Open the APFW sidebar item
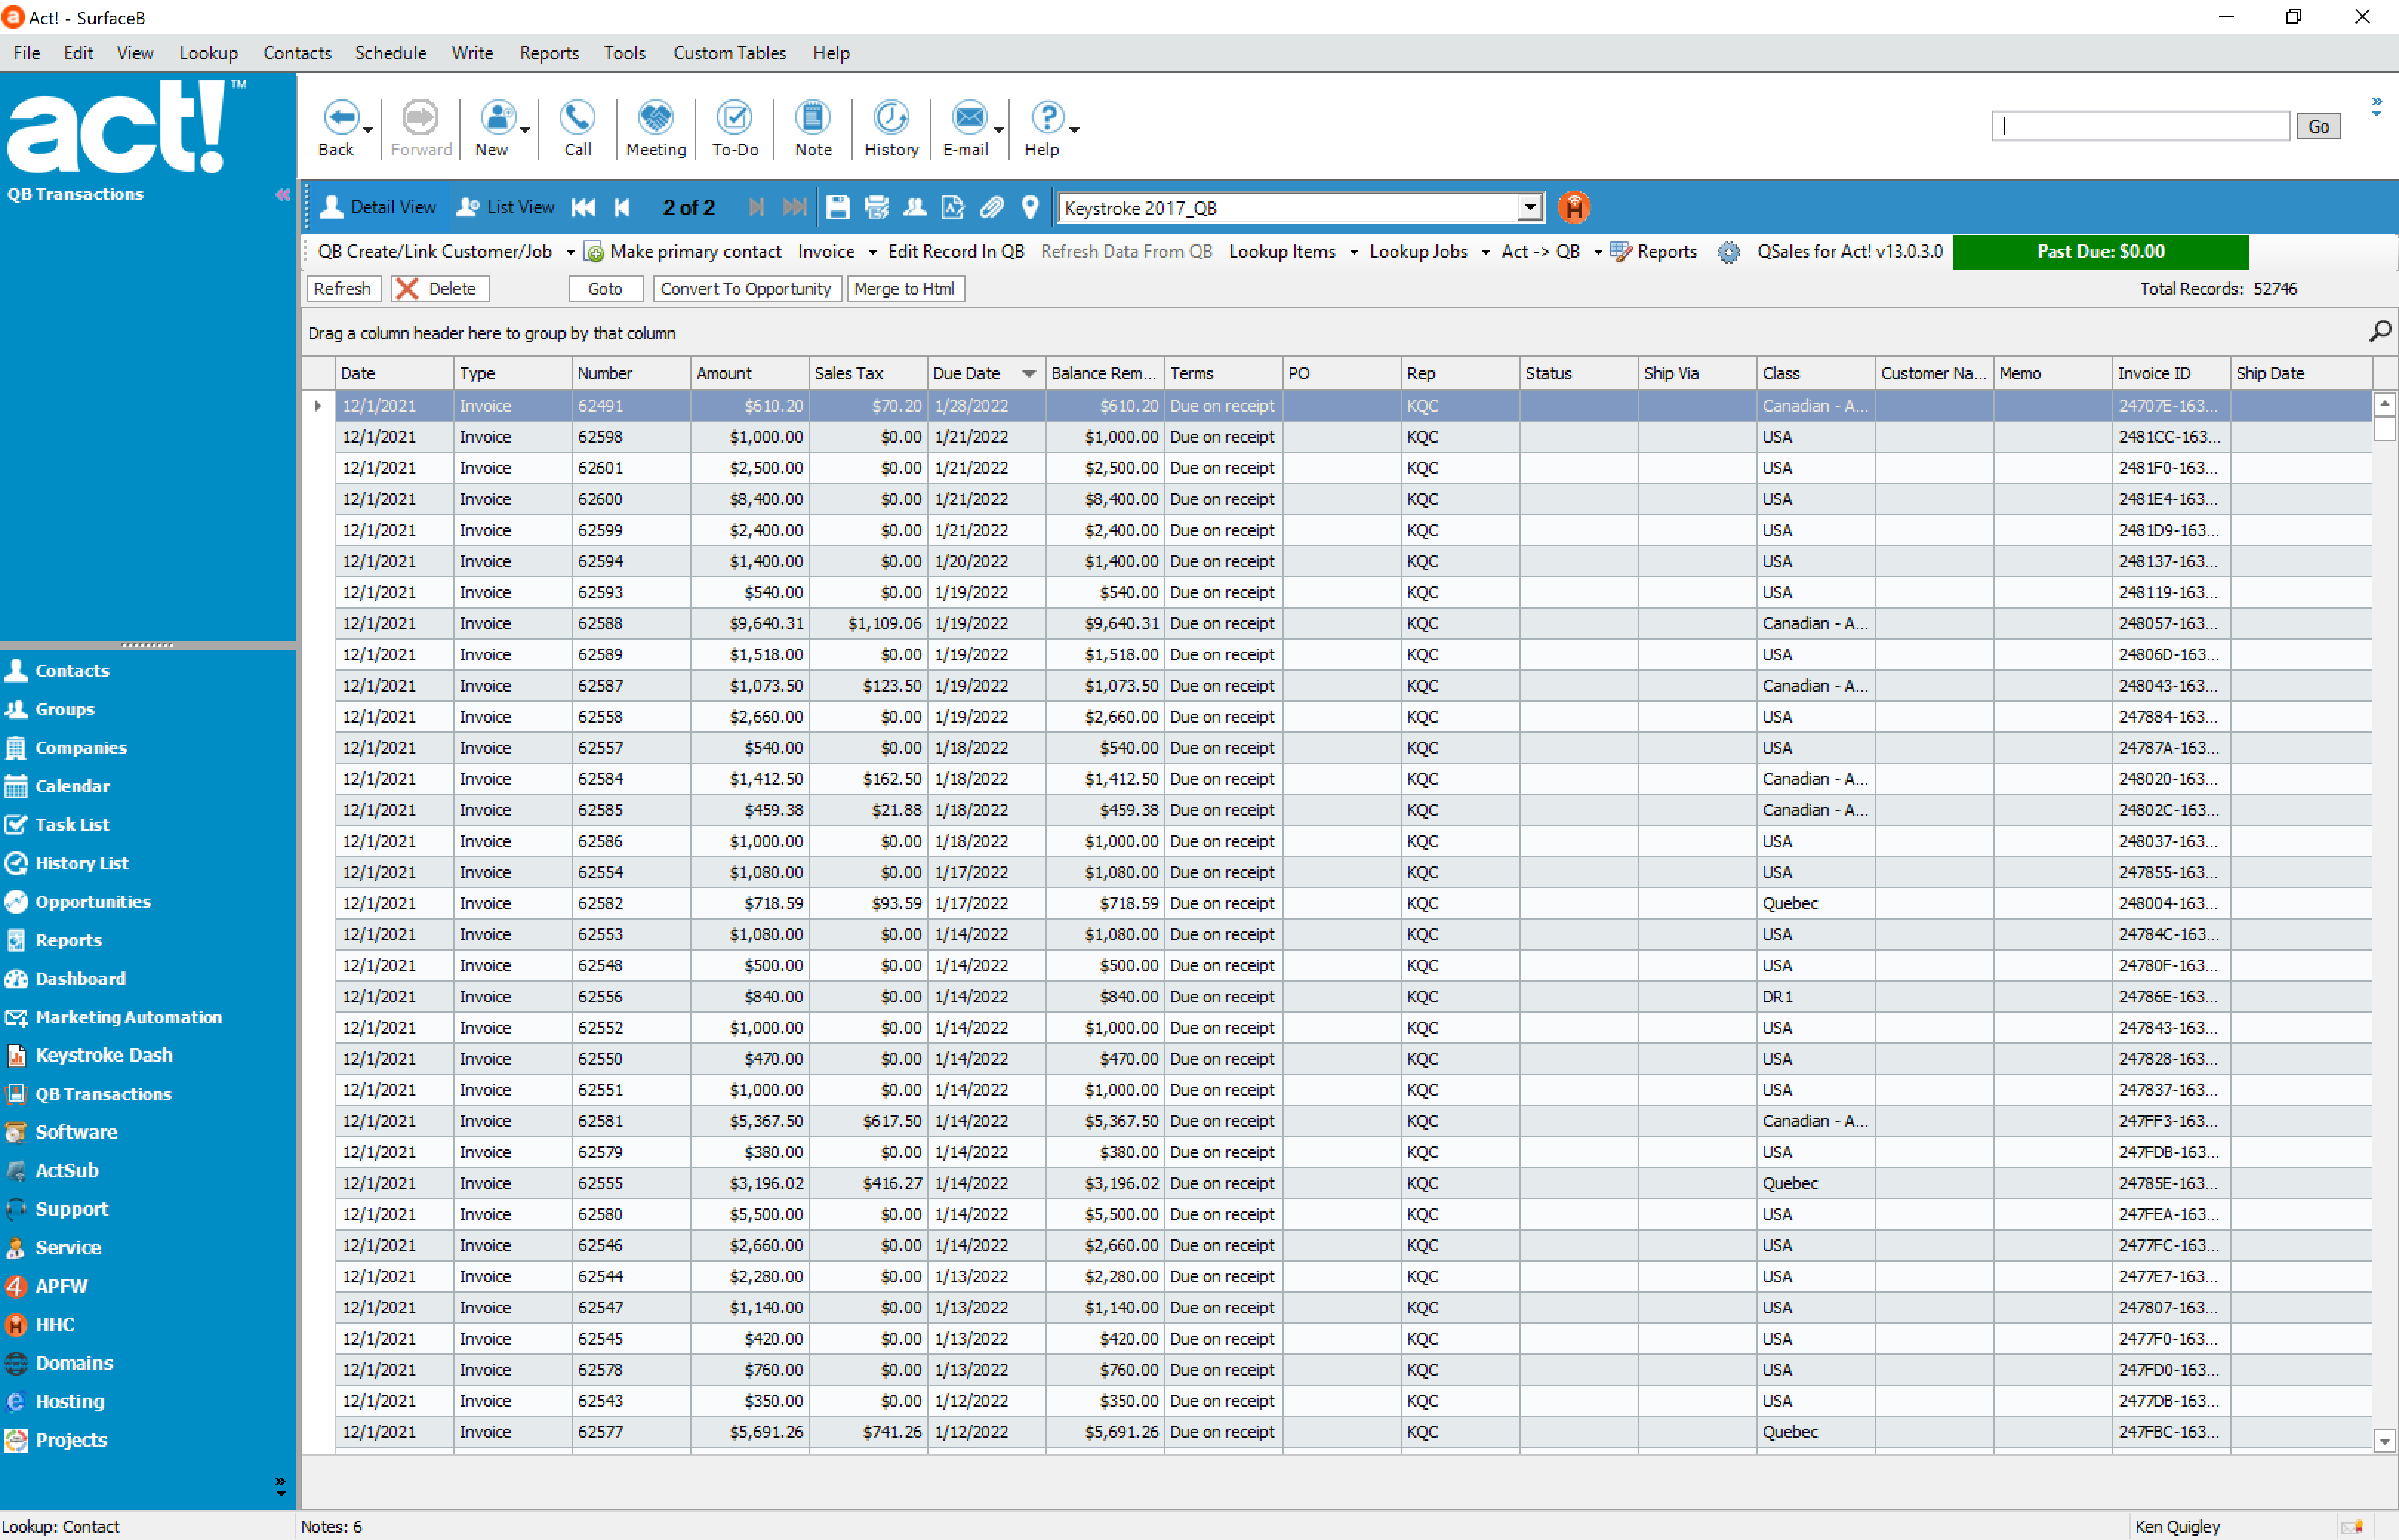This screenshot has width=2399, height=1540. click(61, 1286)
